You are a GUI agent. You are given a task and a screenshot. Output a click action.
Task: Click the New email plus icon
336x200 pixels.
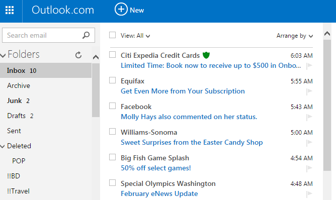point(121,9)
